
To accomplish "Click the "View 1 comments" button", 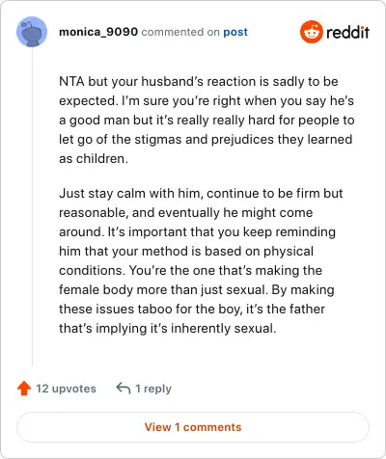I will point(193,427).
